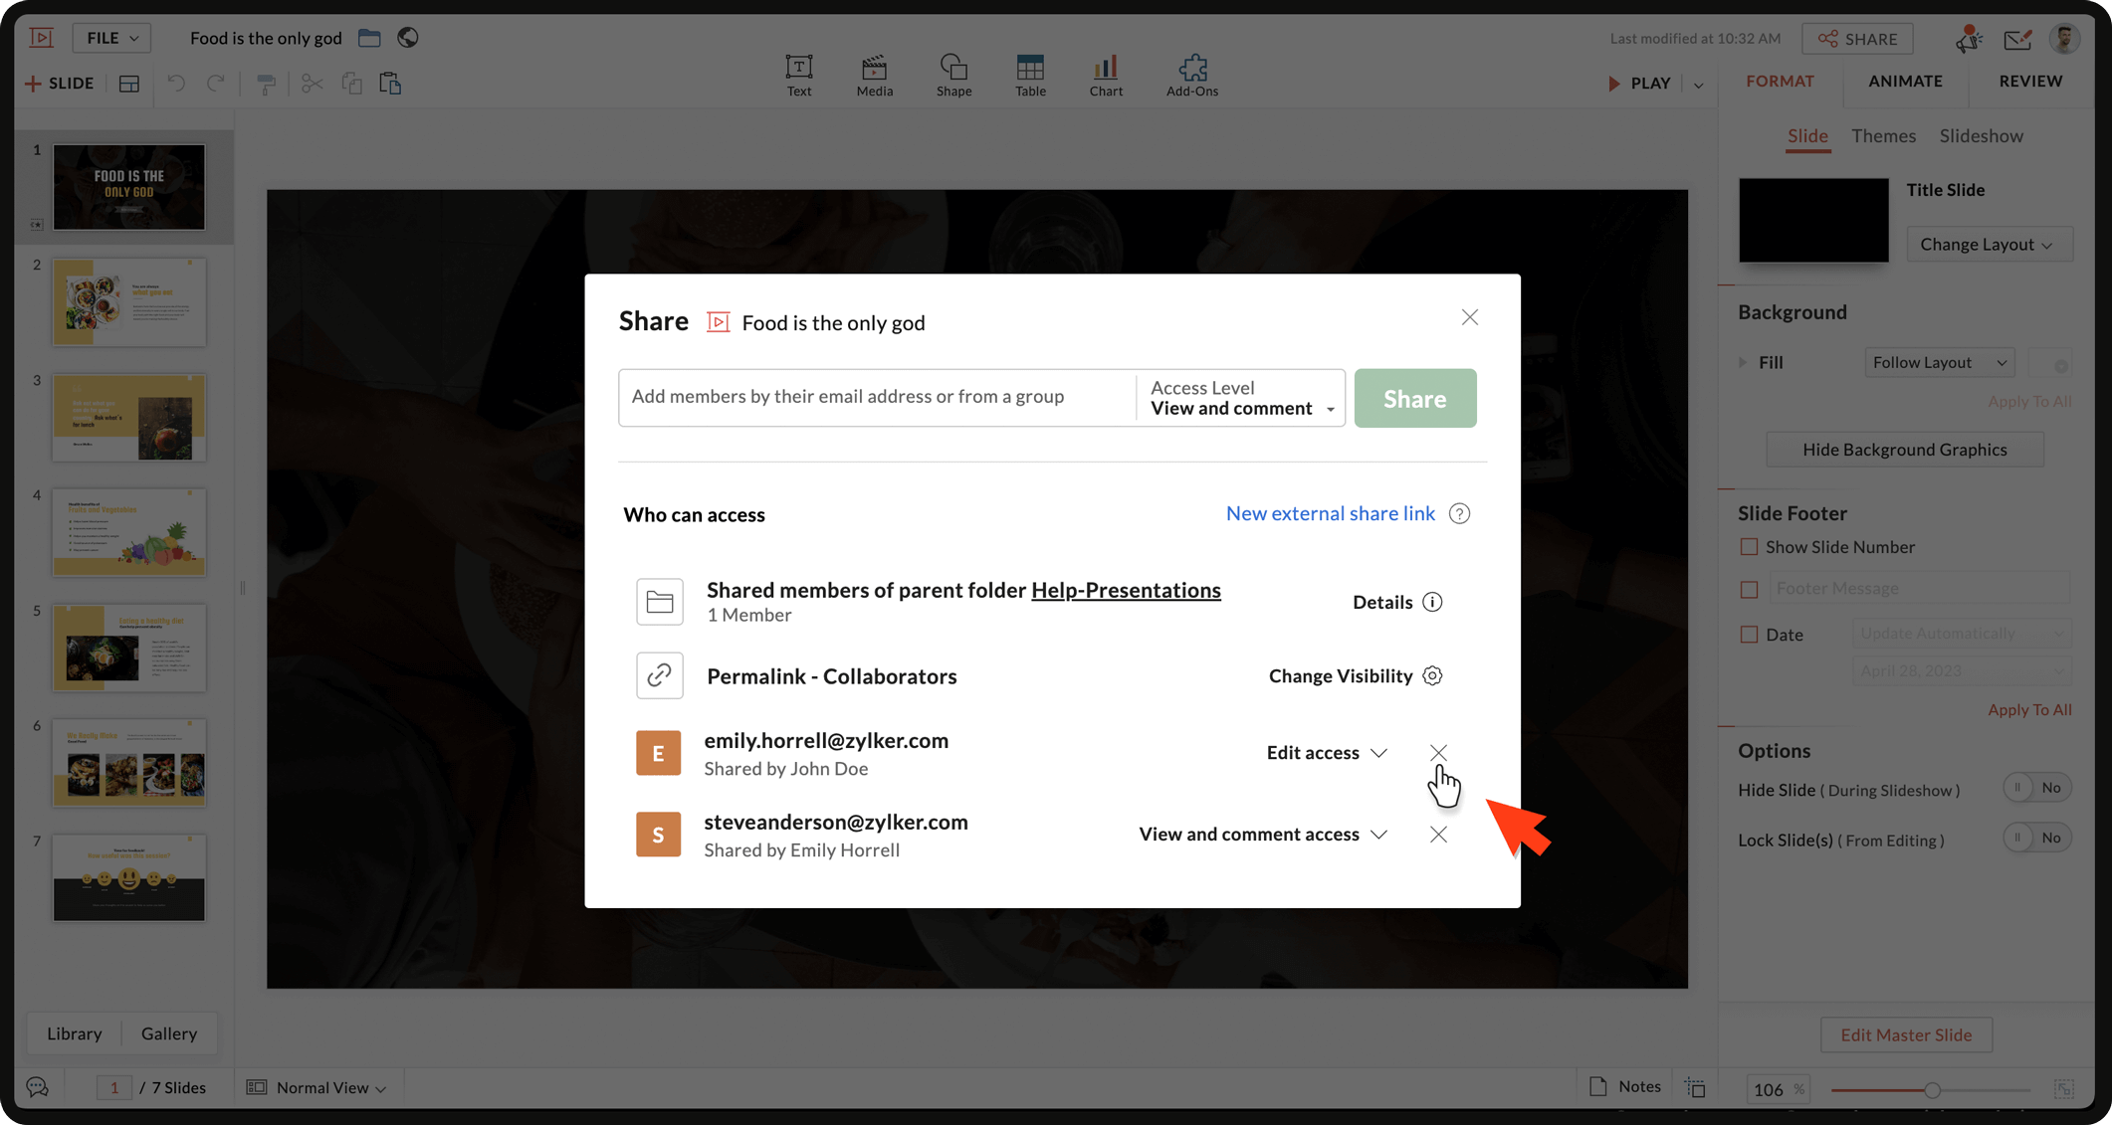Select slide 4 thumbnail
The width and height of the screenshot is (2112, 1125).
pos(129,532)
